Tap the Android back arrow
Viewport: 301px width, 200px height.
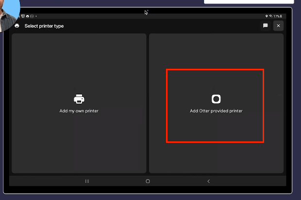[x=209, y=181]
